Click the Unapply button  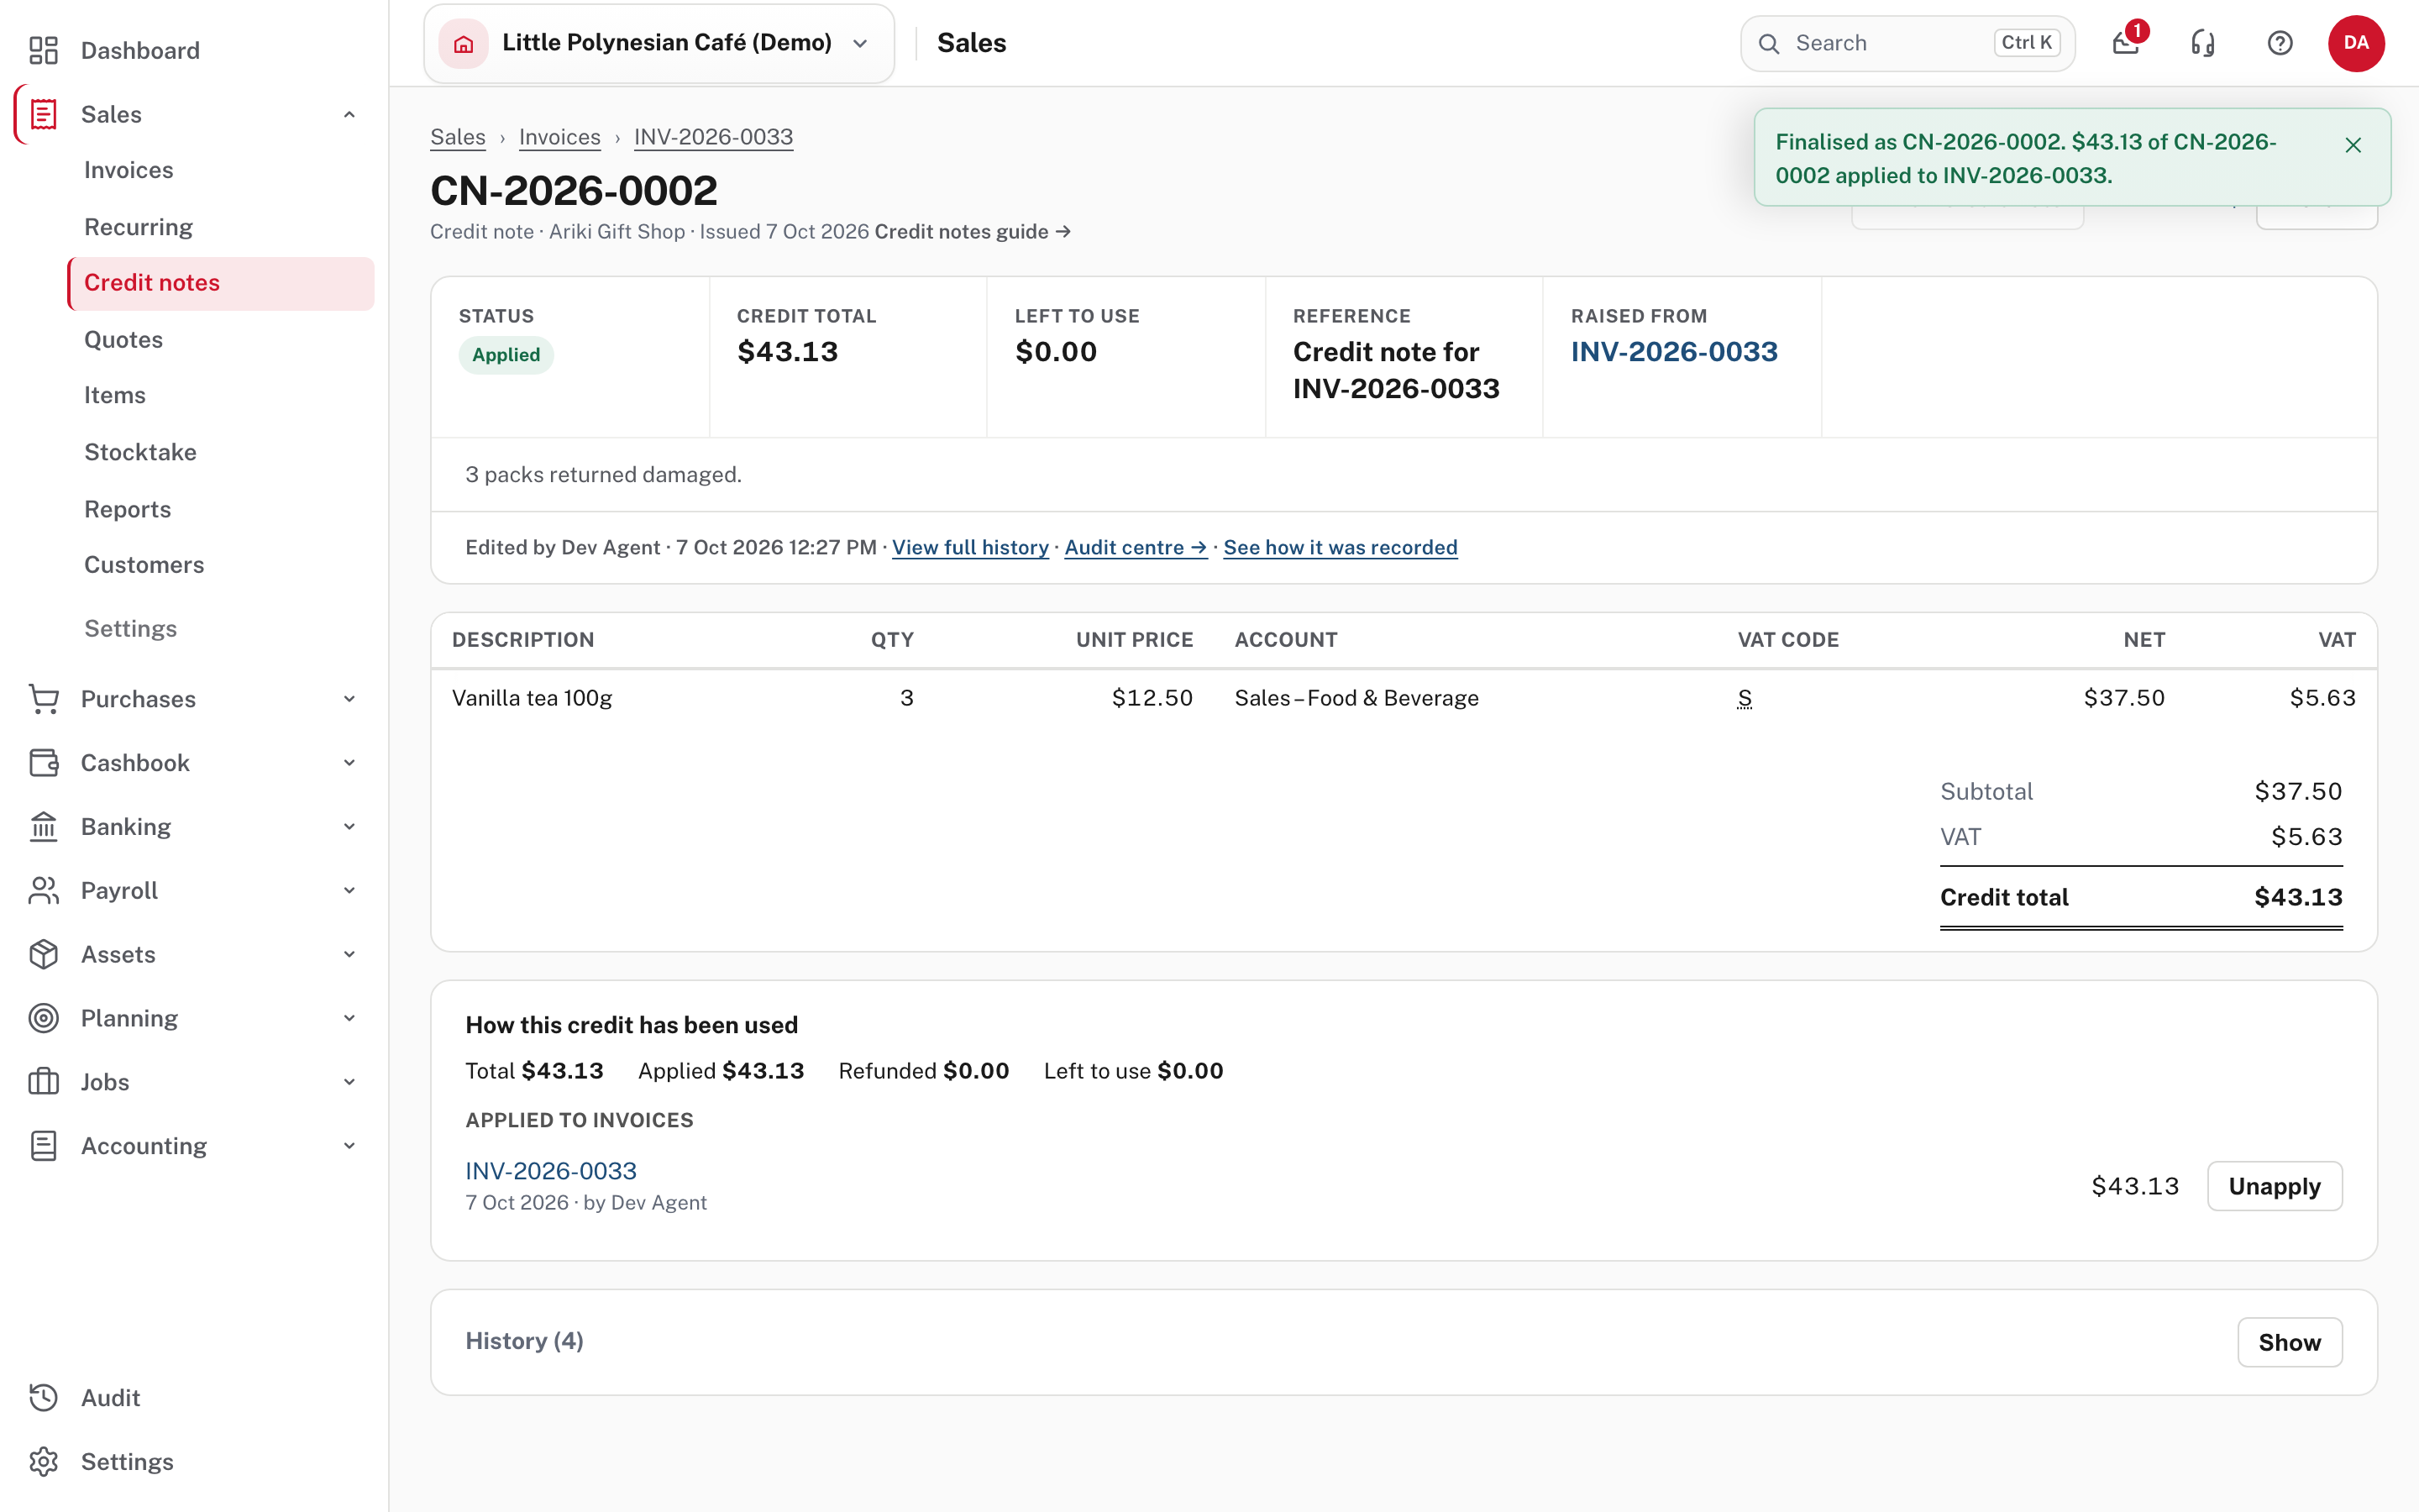(2274, 1186)
